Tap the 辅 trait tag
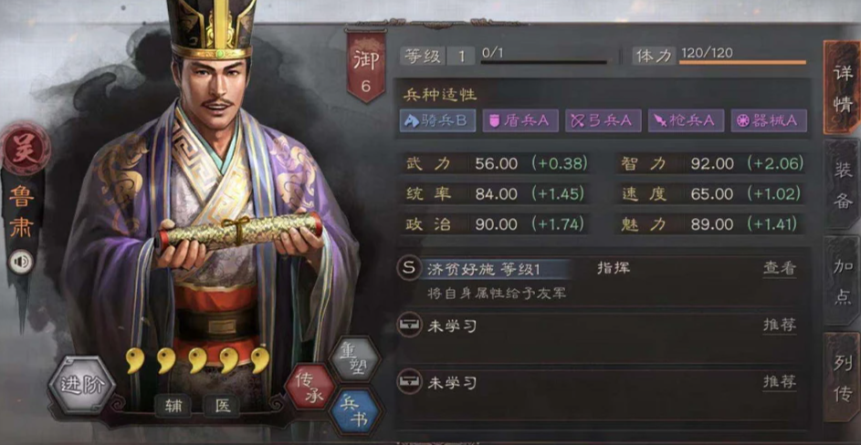The image size is (861, 445). click(x=173, y=407)
